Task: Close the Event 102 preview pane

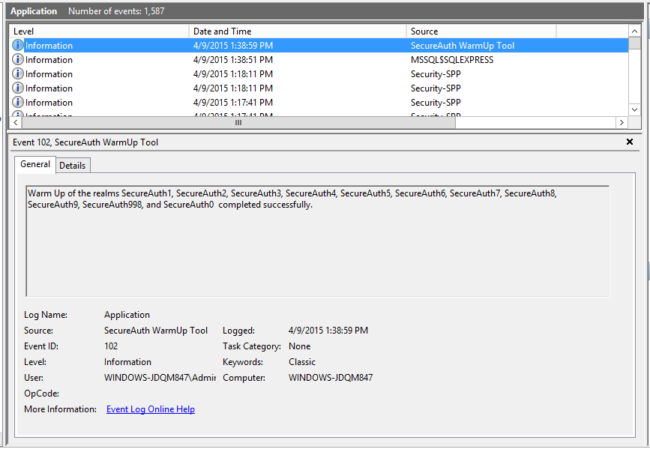Action: tap(629, 142)
